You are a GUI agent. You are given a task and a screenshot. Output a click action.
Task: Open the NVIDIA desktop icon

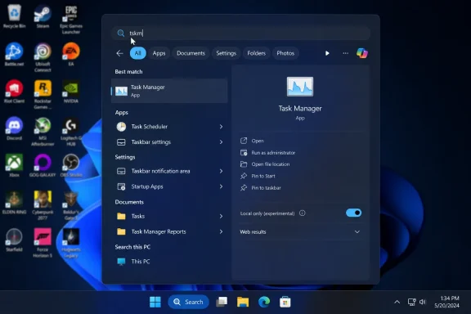(71, 92)
